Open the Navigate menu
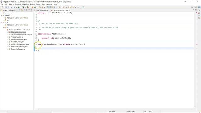201x113 pixels. pyautogui.click(x=25, y=4)
